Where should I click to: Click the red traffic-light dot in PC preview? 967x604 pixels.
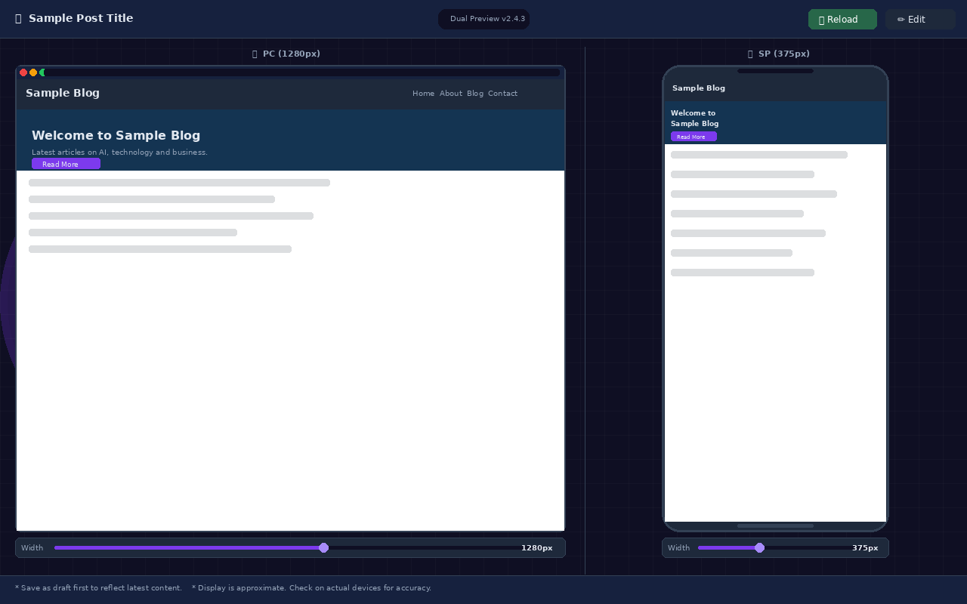[x=23, y=72]
